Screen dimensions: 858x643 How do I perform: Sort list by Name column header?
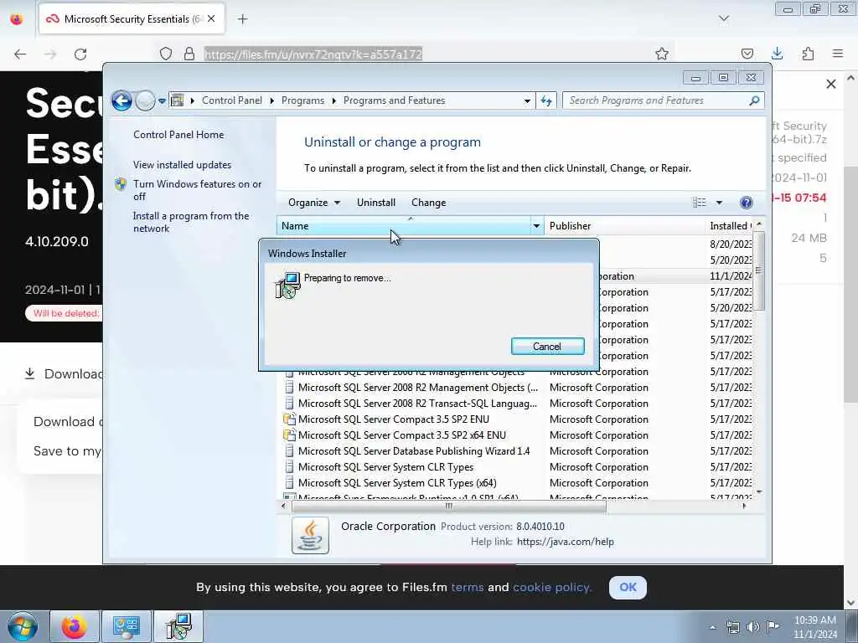click(x=404, y=226)
